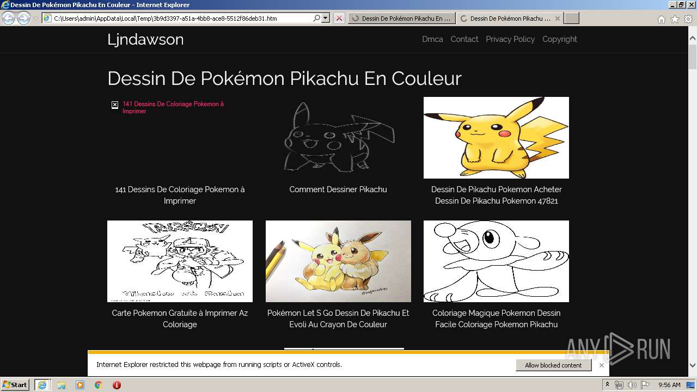The height and width of the screenshot is (392, 697).
Task: Click caption '141 Dessins De Coloriage Pokemon à Imprimer'
Action: pyautogui.click(x=180, y=195)
